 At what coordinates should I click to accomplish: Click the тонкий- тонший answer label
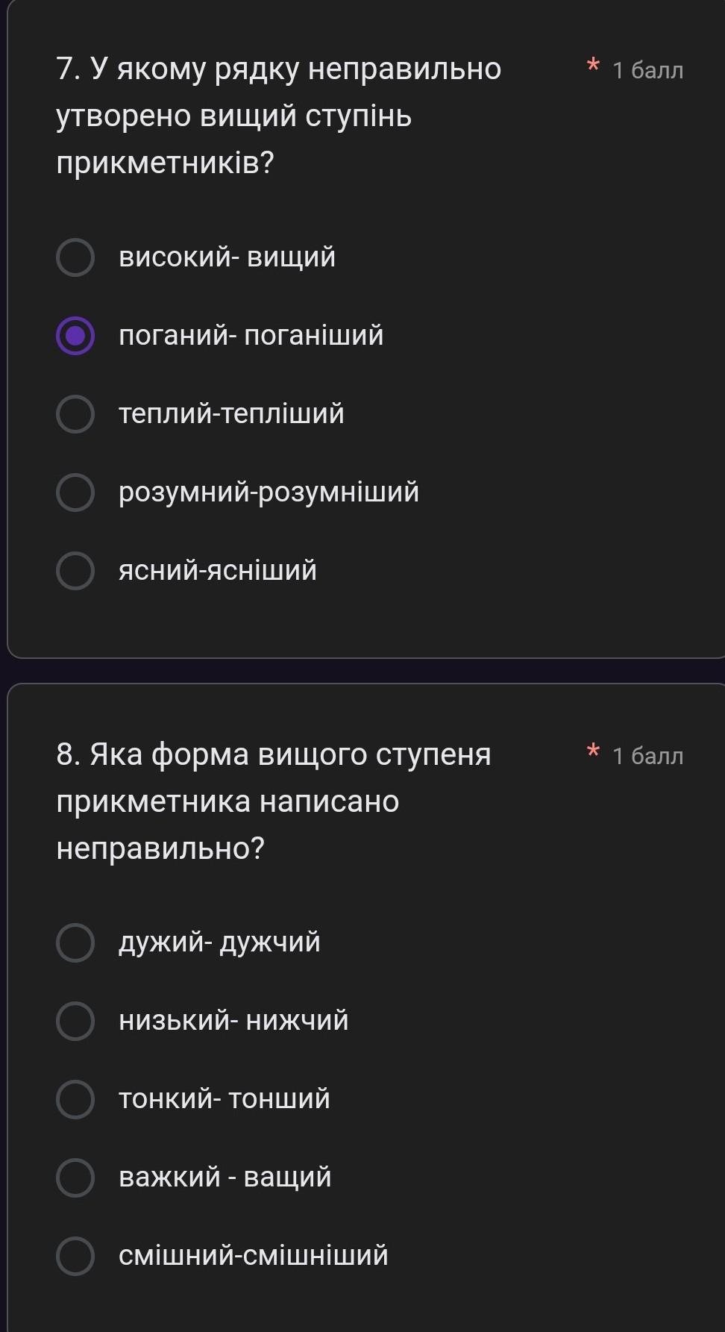tap(224, 1099)
